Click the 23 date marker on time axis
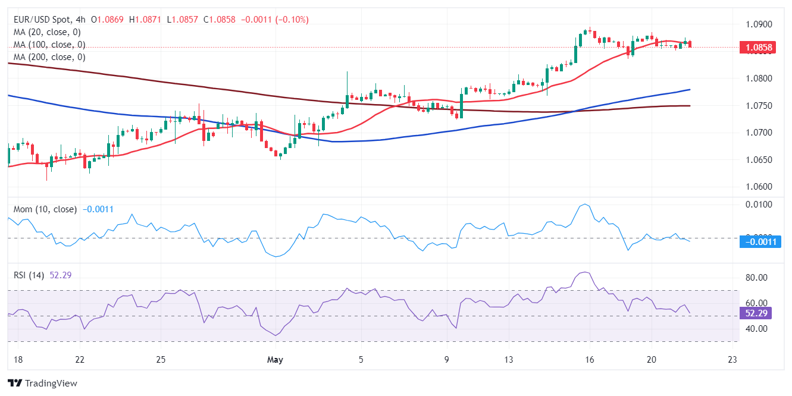This screenshot has width=792, height=396. 732,360
